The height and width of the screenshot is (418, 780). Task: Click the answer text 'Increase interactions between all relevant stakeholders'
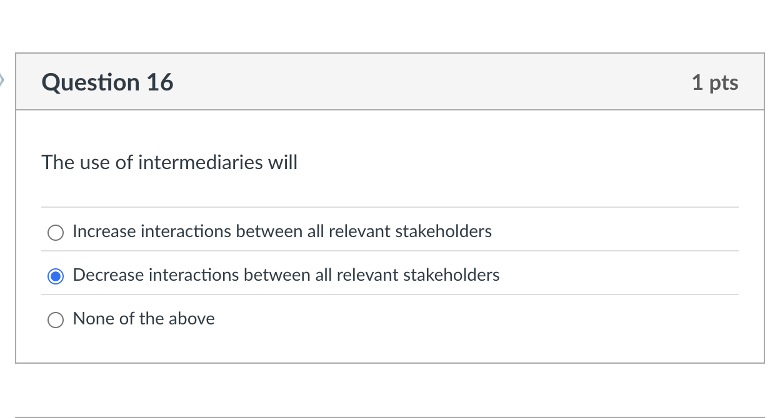point(281,231)
